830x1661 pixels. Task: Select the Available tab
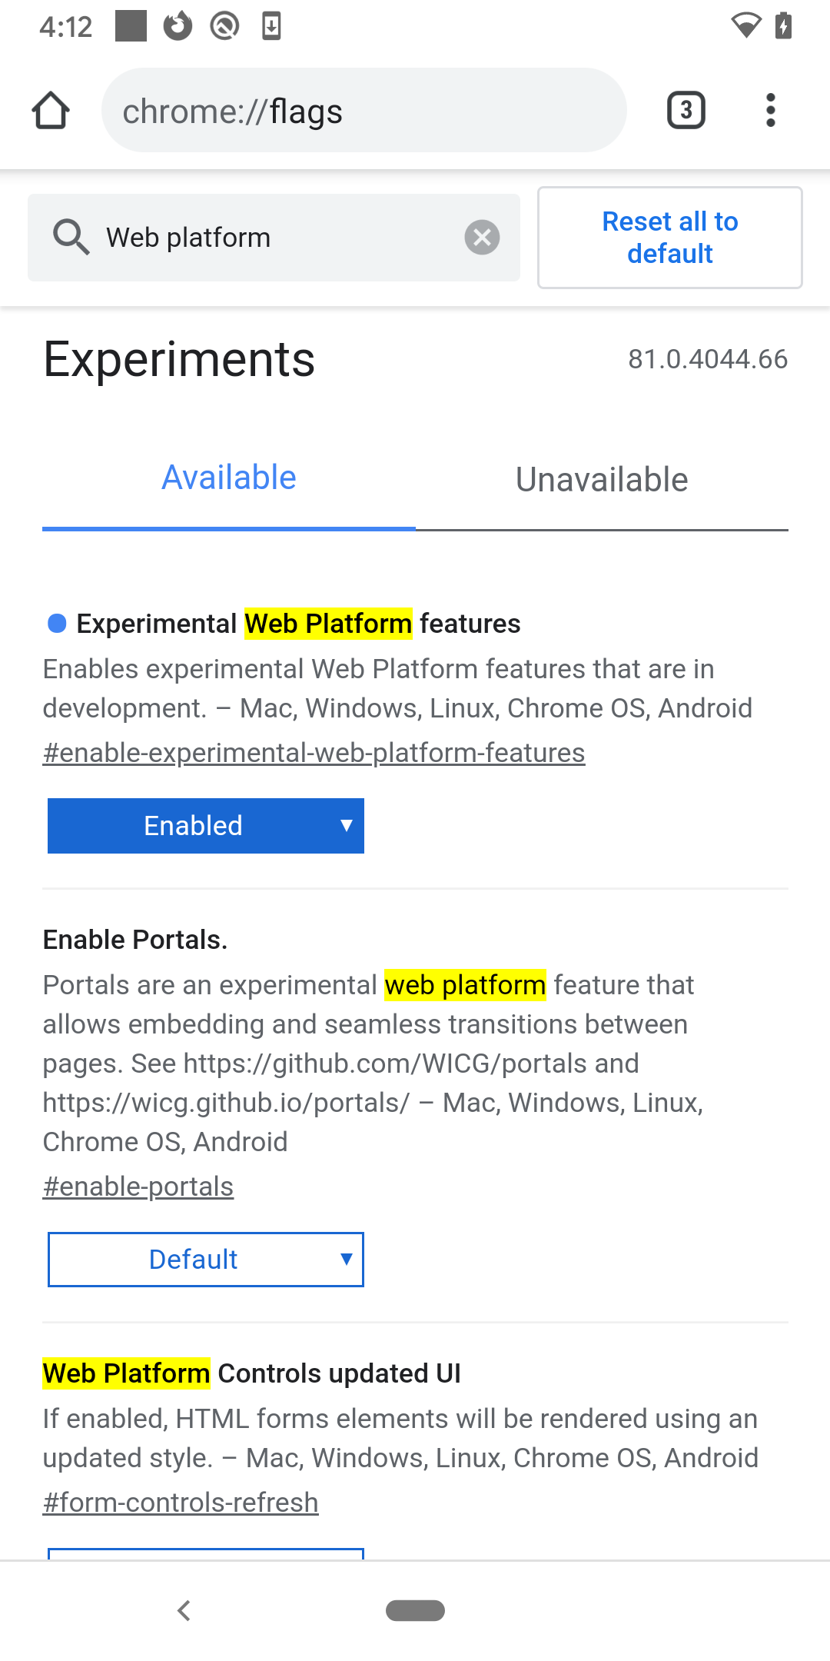pyautogui.click(x=228, y=477)
